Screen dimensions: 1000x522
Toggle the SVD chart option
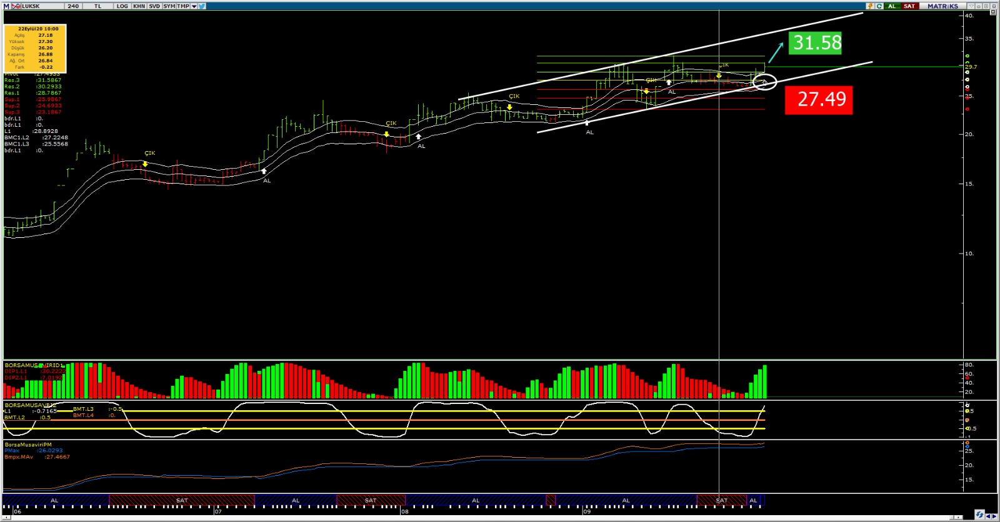pyautogui.click(x=154, y=6)
